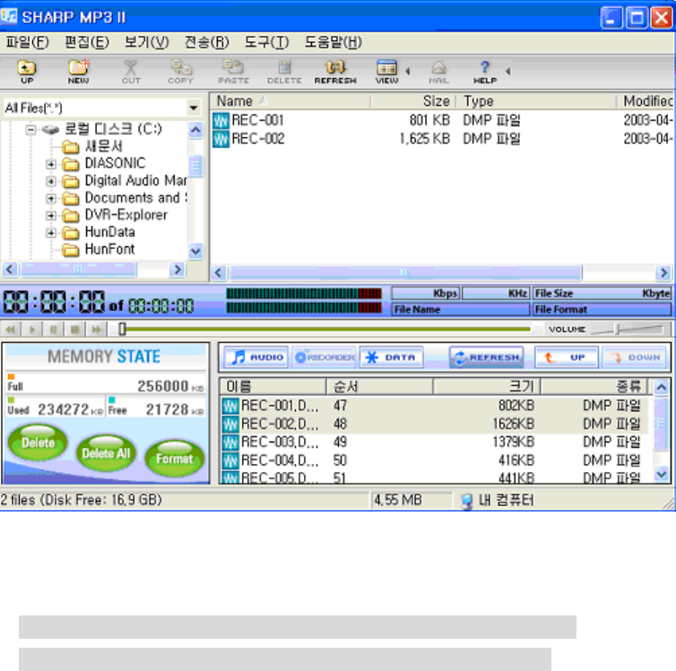Create a new folder with NEW icon
676x671 pixels.
pos(79,71)
